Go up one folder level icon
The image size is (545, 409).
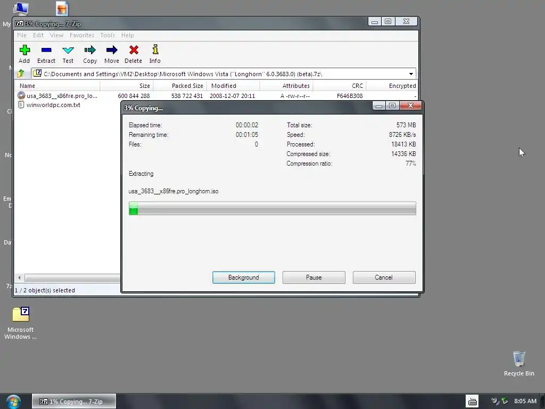coord(21,73)
